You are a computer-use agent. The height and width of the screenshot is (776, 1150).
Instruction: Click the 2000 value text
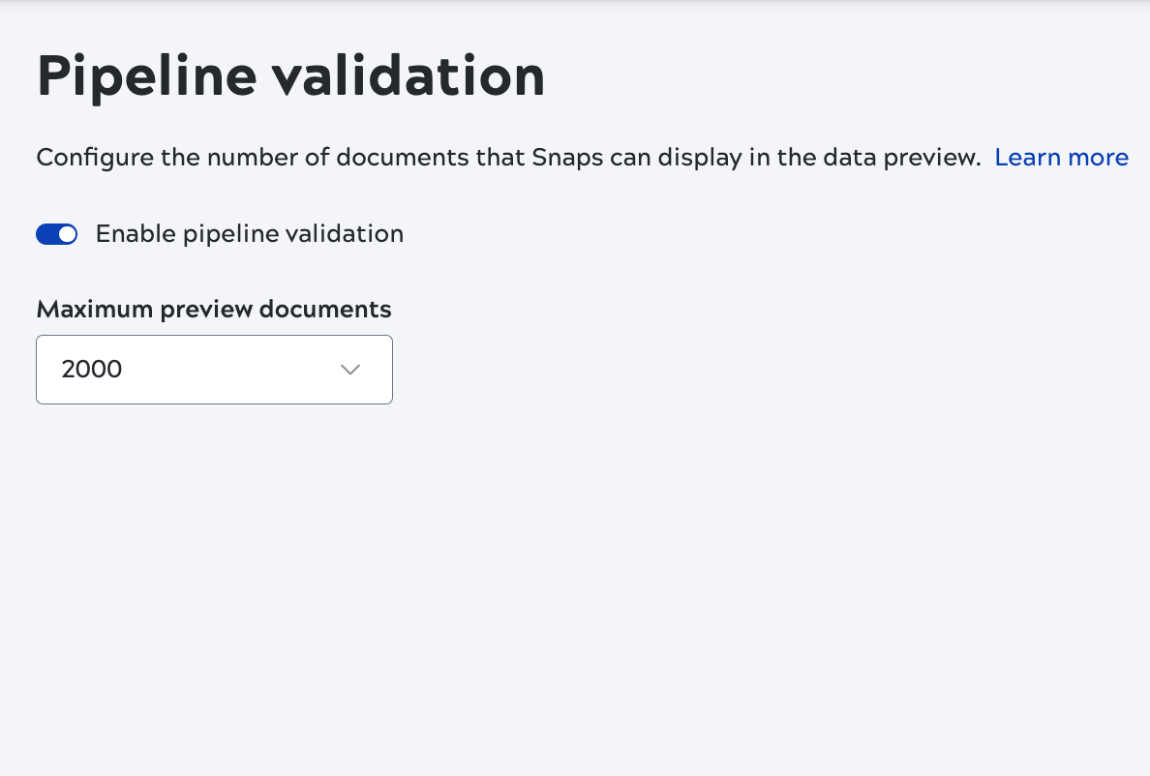pyautogui.click(x=91, y=369)
